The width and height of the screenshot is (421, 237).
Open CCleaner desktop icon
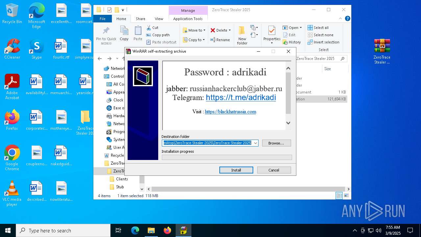click(x=12, y=49)
